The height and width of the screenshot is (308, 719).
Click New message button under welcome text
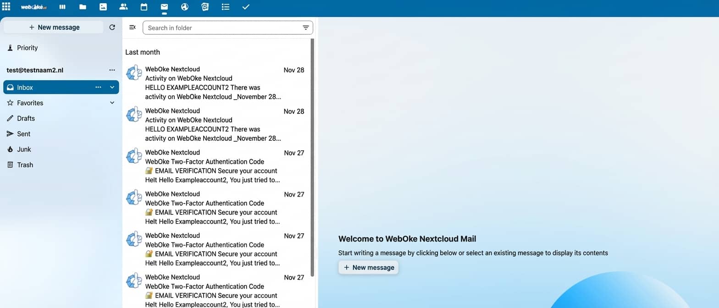point(369,268)
